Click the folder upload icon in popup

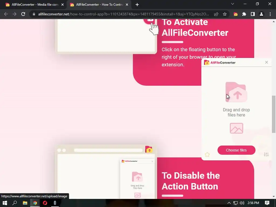pos(236,92)
